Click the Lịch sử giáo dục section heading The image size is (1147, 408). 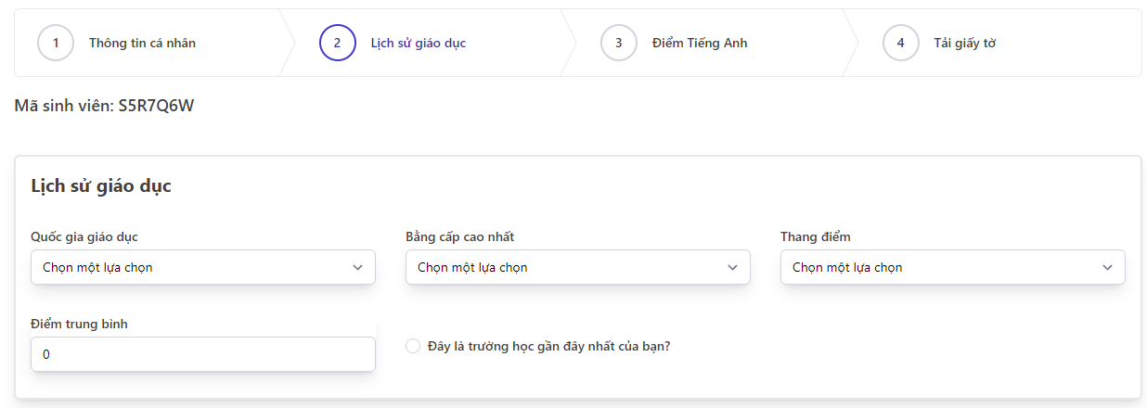[101, 185]
